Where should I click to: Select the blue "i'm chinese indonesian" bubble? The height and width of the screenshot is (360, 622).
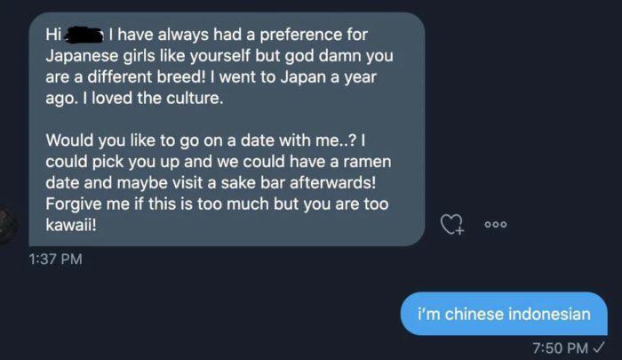504,314
